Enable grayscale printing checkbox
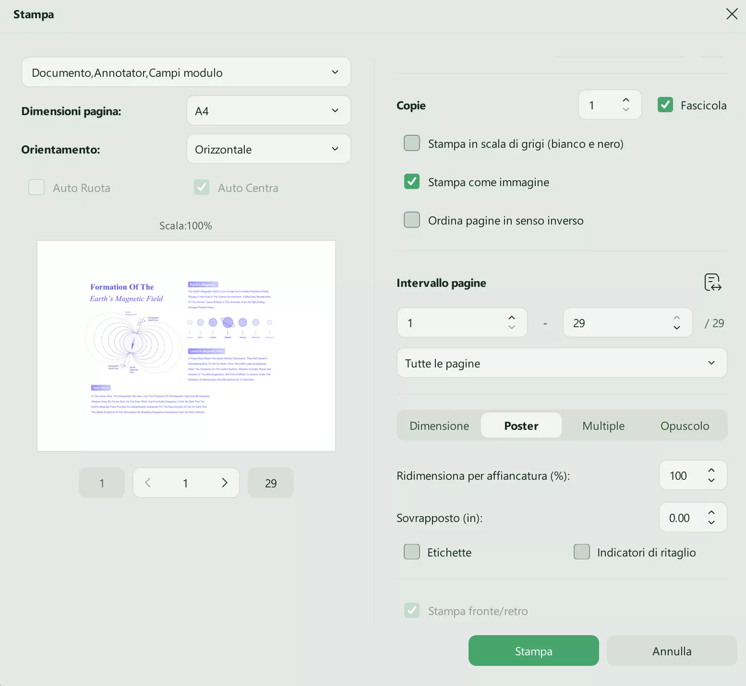 tap(412, 143)
